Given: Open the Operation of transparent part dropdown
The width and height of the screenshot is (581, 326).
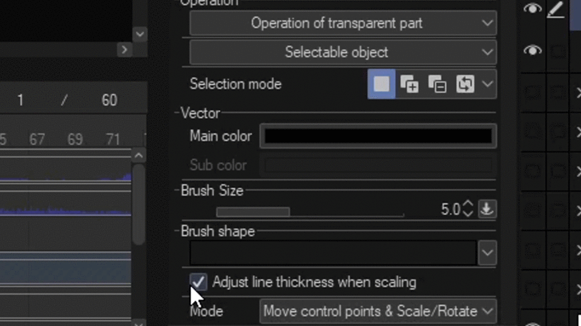Looking at the screenshot, I should 343,24.
